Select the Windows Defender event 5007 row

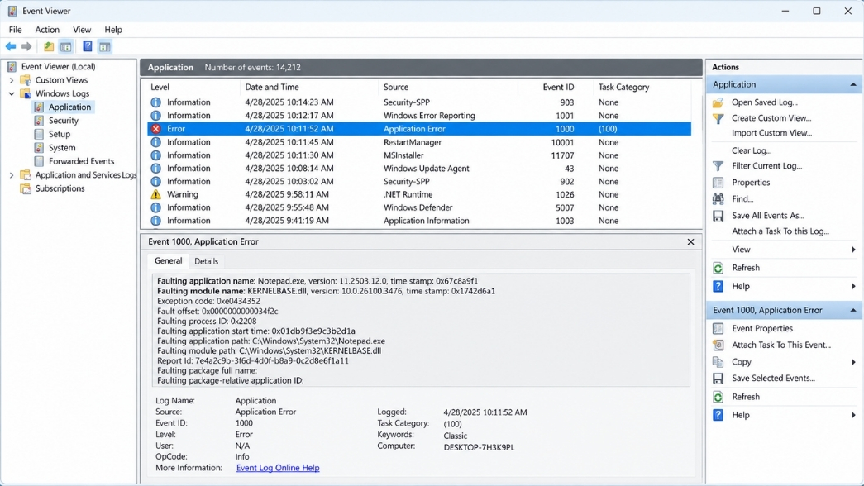click(419, 207)
